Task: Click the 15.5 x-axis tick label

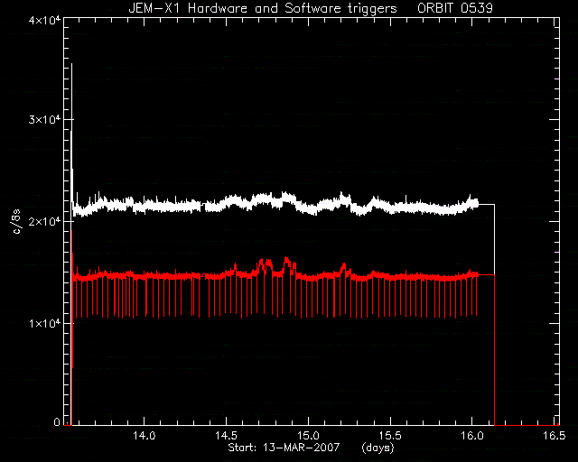Action: coord(390,436)
